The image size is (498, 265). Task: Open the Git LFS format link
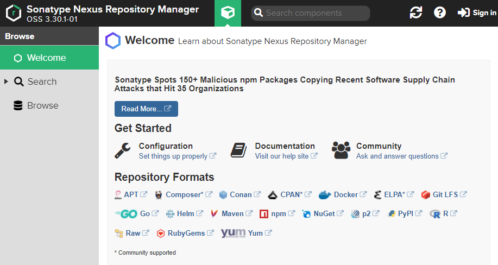pyautogui.click(x=450, y=194)
